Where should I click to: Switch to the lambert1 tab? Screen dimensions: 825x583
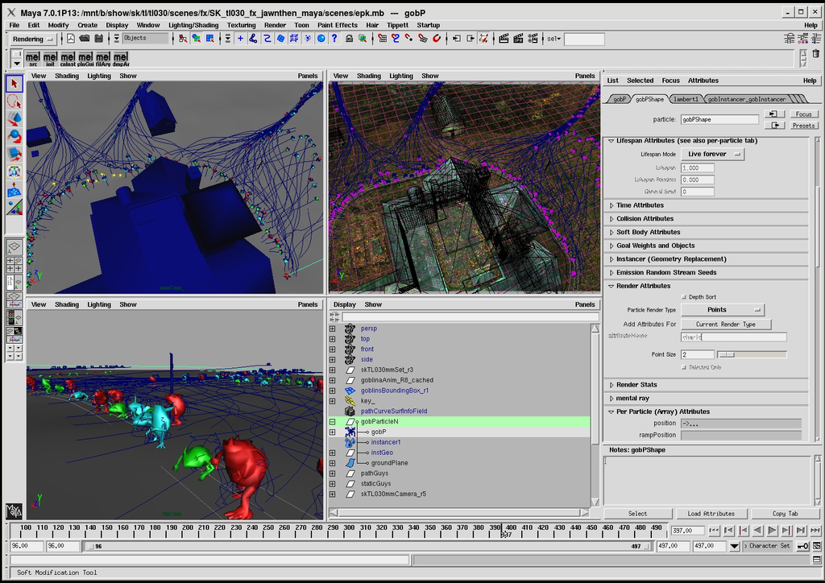click(686, 99)
